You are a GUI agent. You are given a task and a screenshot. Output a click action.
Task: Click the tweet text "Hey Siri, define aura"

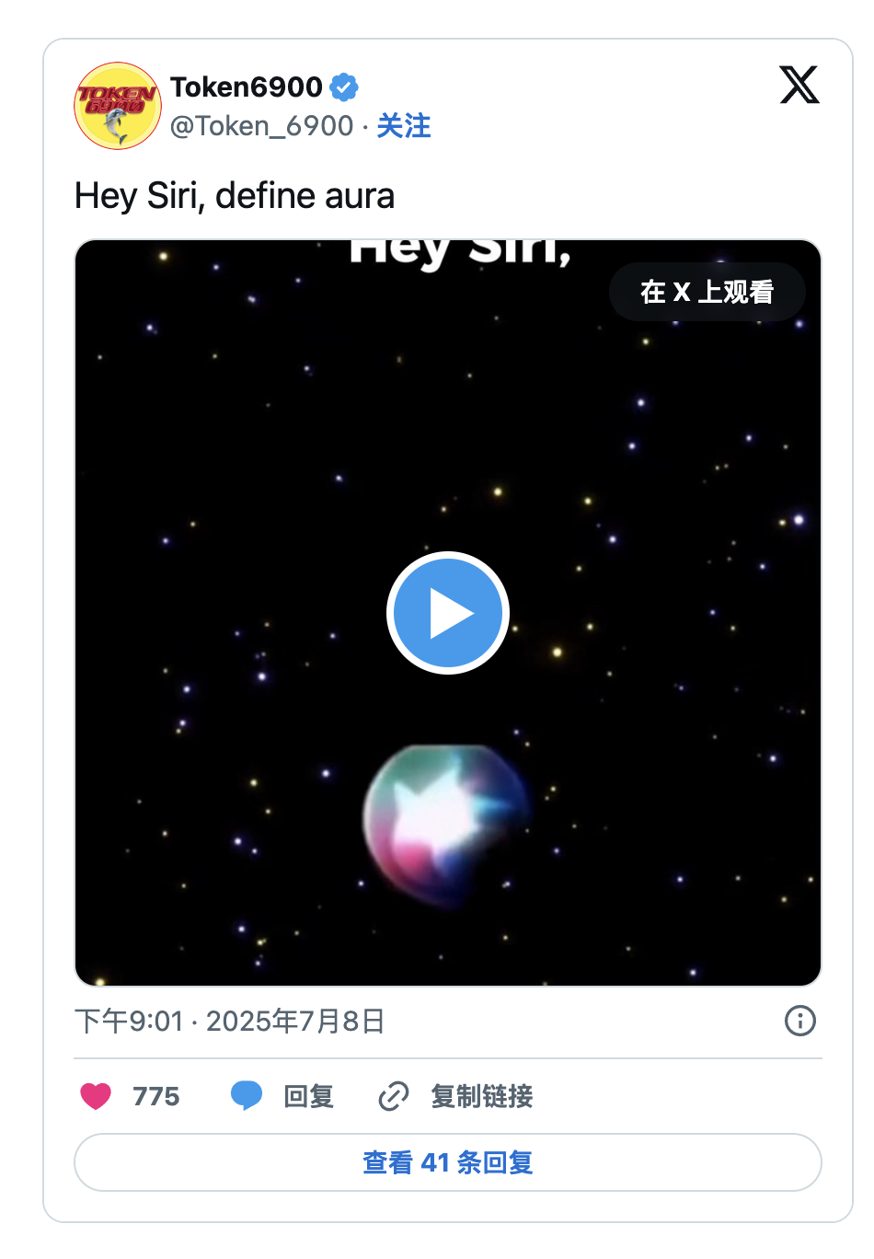235,196
